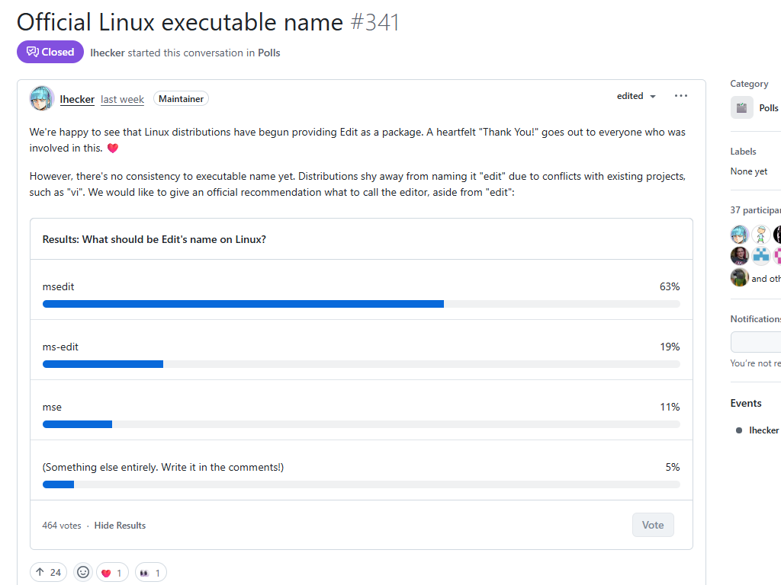
Task: Open the lhecker author name link
Action: point(77,99)
